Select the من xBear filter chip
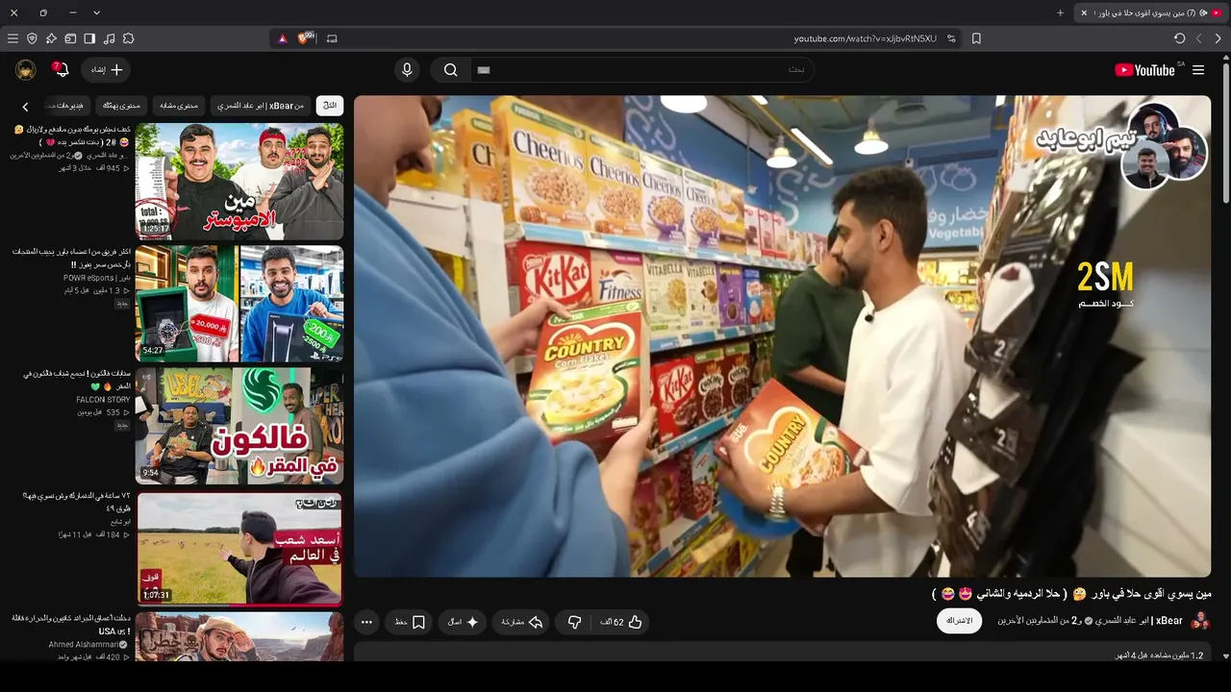The image size is (1231, 692). pyautogui.click(x=260, y=106)
